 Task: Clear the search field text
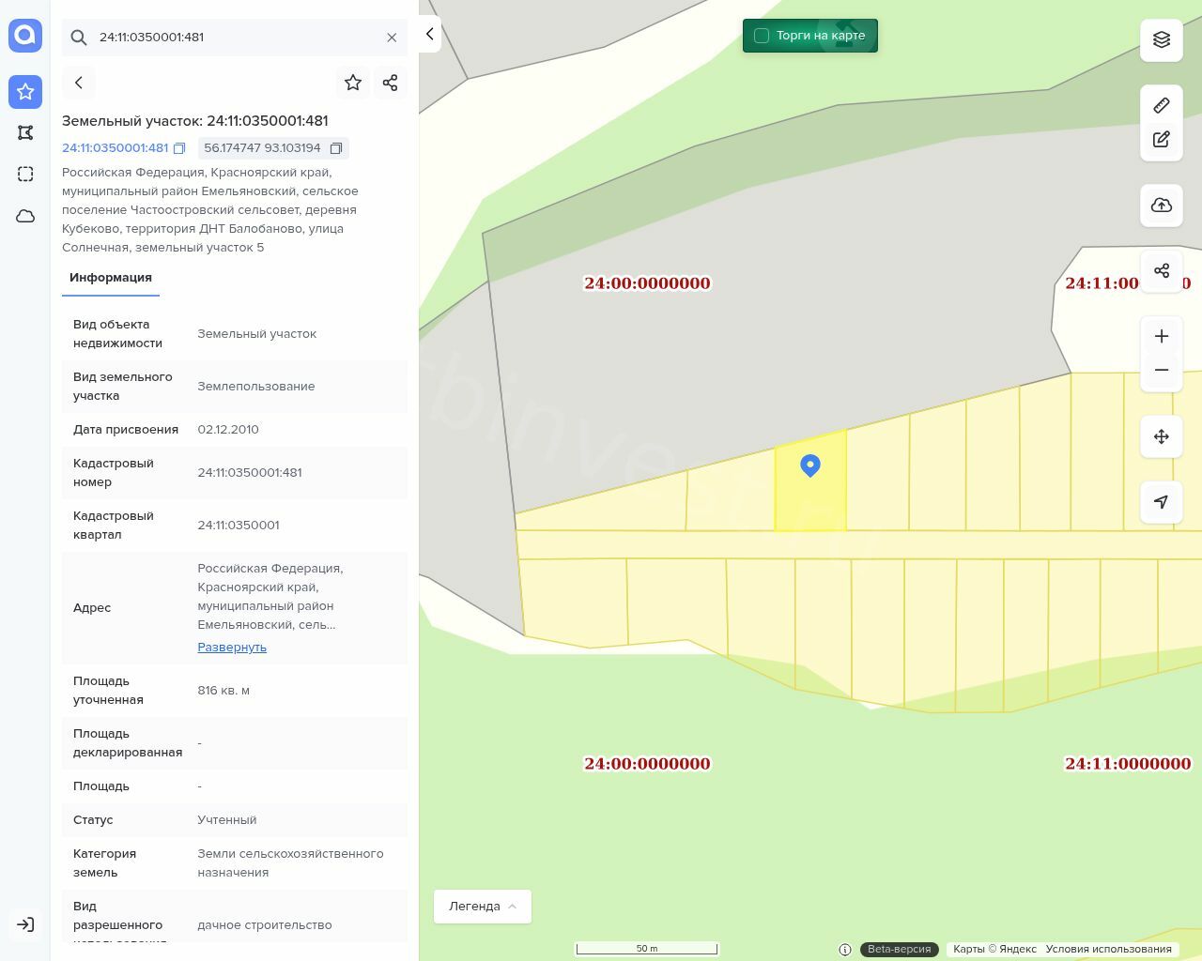point(392,38)
